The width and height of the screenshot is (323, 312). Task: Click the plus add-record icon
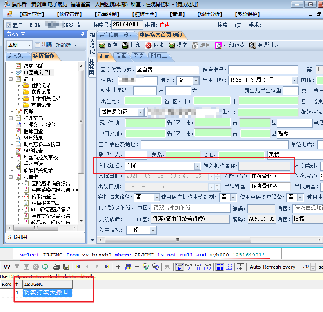tap(118, 267)
